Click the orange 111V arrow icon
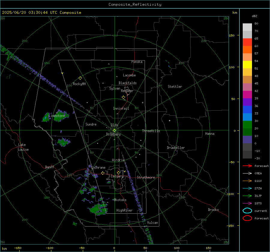Image resolution: width=270 pixels, height=252 pixels. tap(247, 181)
